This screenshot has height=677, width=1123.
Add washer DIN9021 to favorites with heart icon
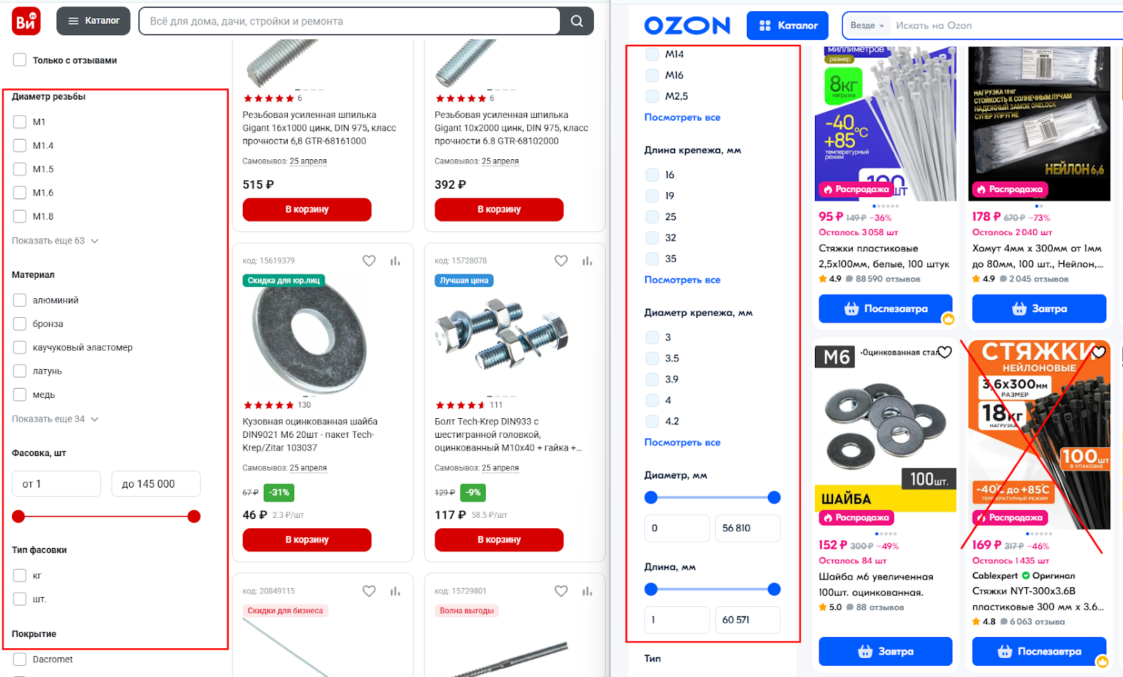click(x=369, y=261)
